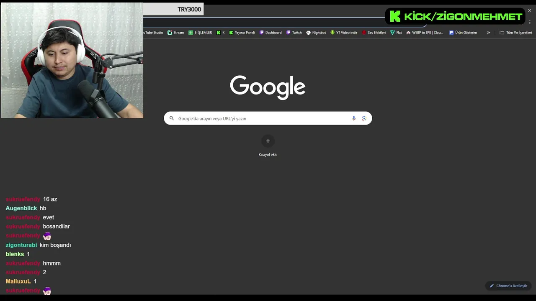This screenshot has width=536, height=301.
Task: Open the Ürün Gösterim bookmark
Action: click(x=463, y=33)
